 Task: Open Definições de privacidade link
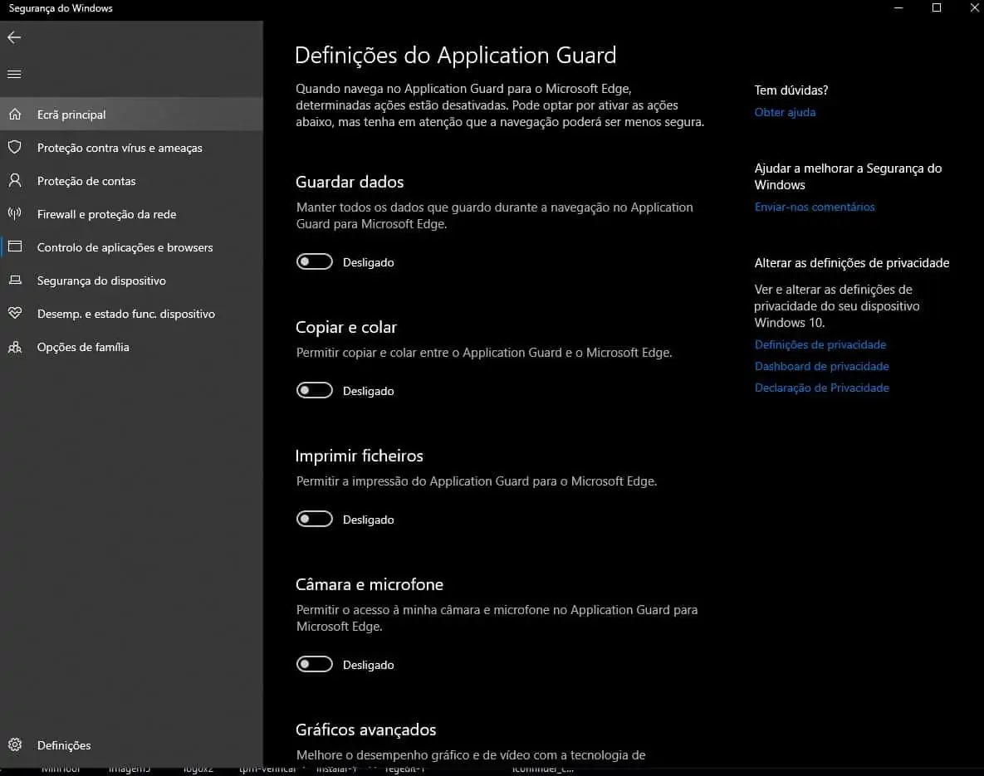tap(820, 344)
